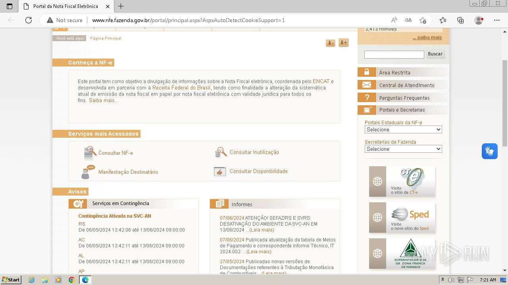Click the browser address bar URL
Screen dimensions: 508x285
[x=189, y=20]
